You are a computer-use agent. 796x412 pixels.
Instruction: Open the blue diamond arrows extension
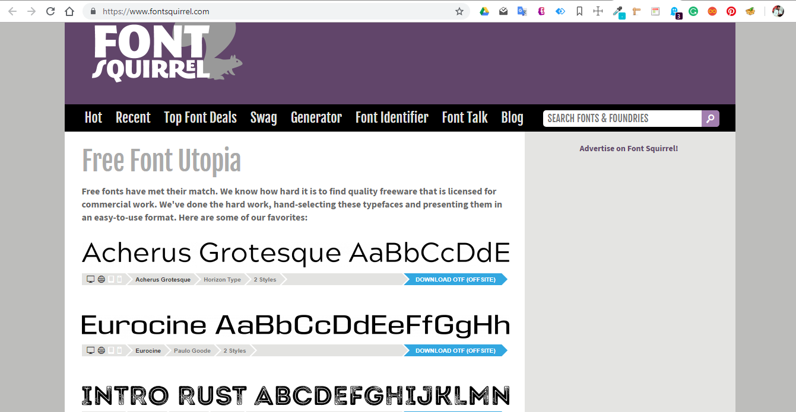(560, 11)
